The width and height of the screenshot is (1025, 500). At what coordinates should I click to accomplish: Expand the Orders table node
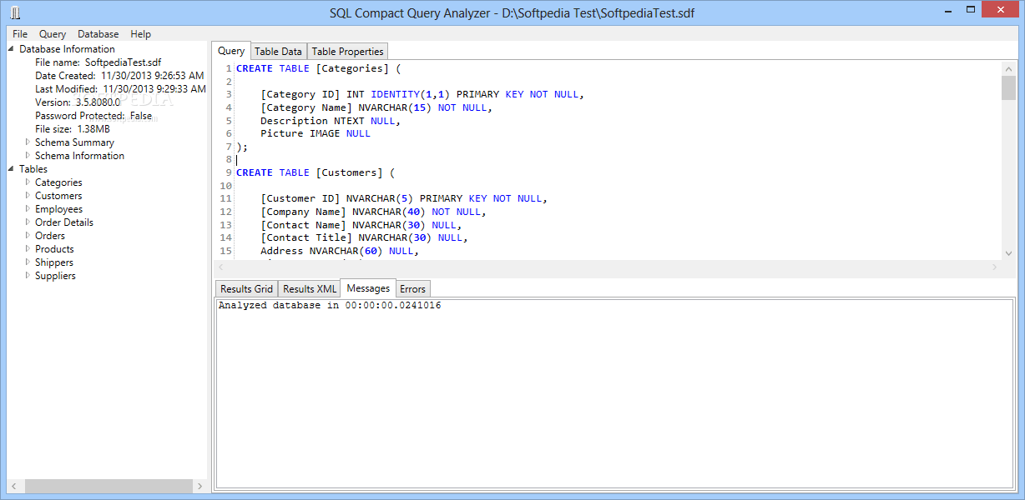28,236
